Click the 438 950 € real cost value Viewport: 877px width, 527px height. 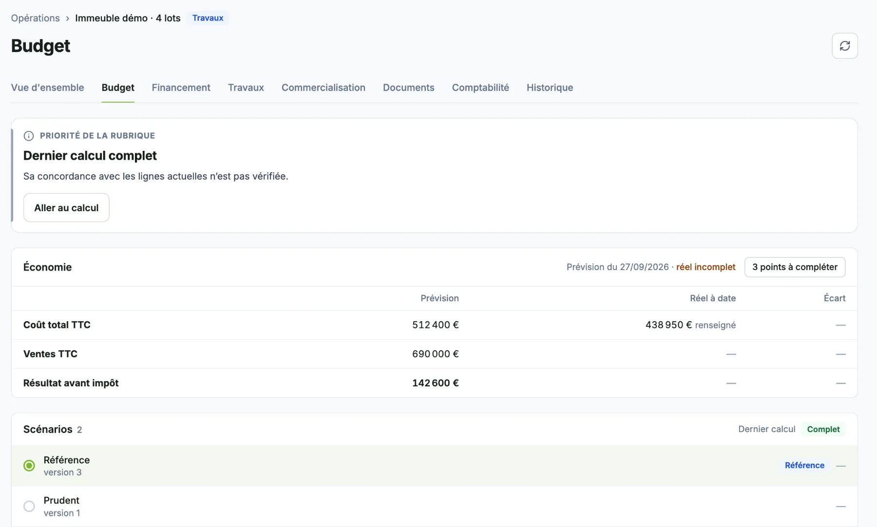coord(668,325)
